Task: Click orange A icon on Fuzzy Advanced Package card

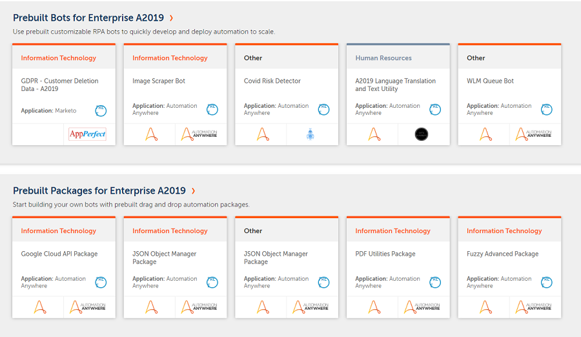Action: pos(485,307)
